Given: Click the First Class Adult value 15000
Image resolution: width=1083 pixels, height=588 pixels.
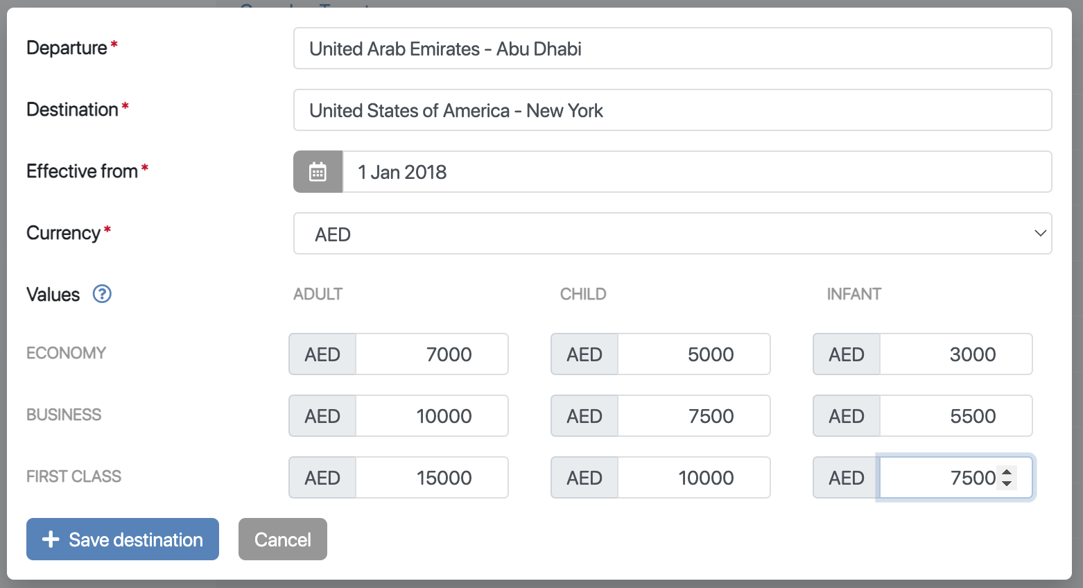Looking at the screenshot, I should tap(431, 478).
